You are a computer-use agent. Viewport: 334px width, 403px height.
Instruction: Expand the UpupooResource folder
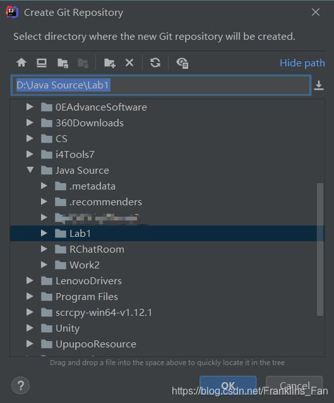30,344
